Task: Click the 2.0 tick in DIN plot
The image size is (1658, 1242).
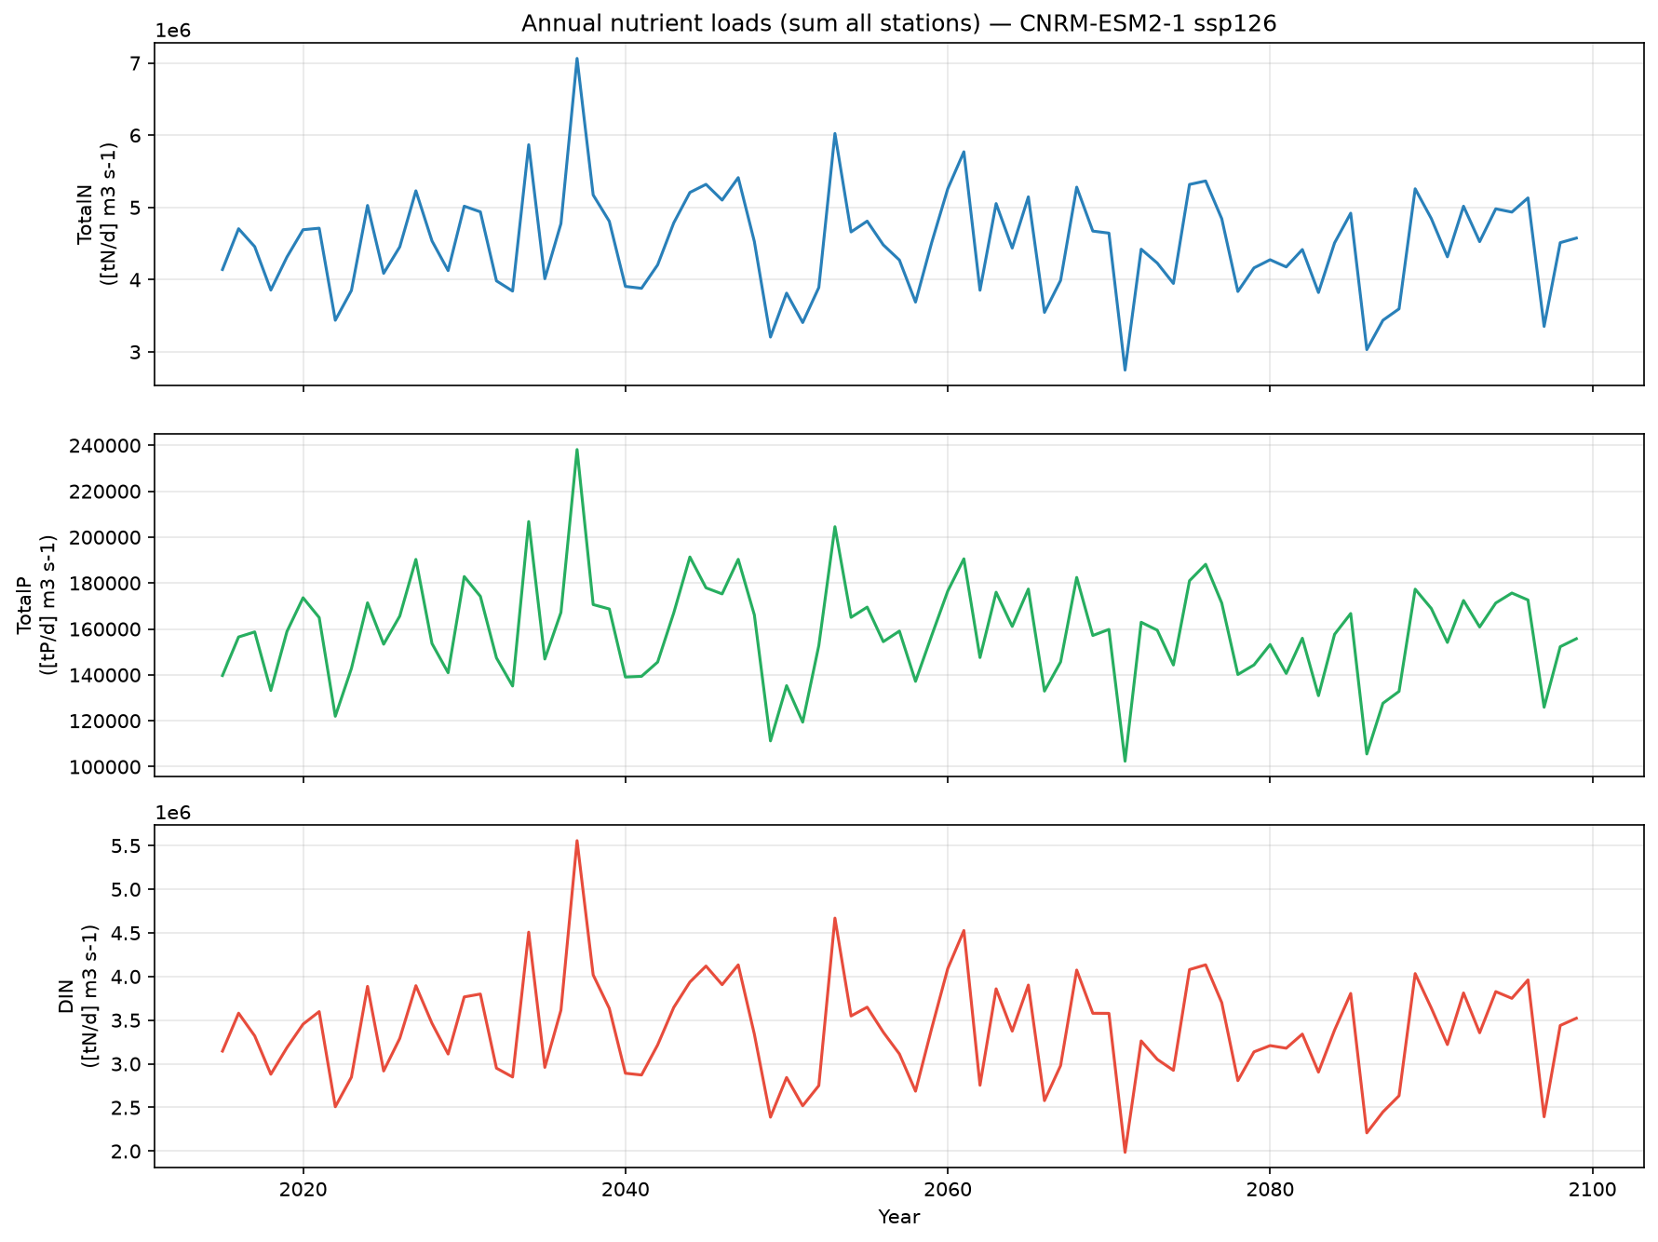Action: pyautogui.click(x=126, y=1152)
